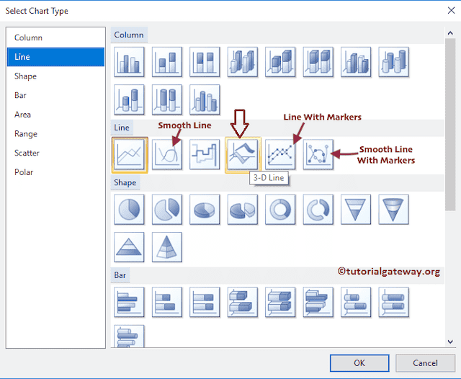Choose the 3-D Bar chart icon
Image resolution: width=461 pixels, height=379 pixels.
(x=243, y=302)
